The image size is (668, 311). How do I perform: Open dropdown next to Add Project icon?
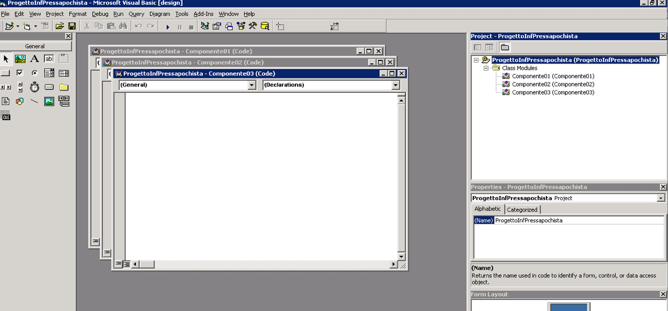[x=18, y=26]
